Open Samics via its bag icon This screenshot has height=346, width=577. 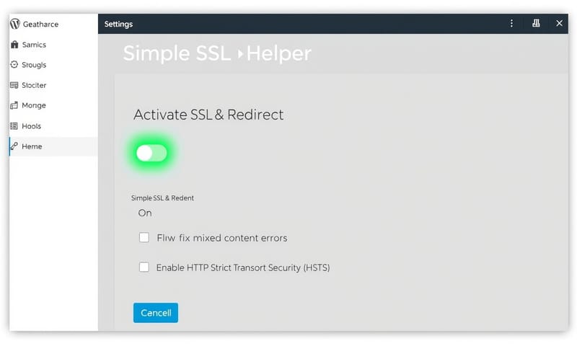point(14,45)
